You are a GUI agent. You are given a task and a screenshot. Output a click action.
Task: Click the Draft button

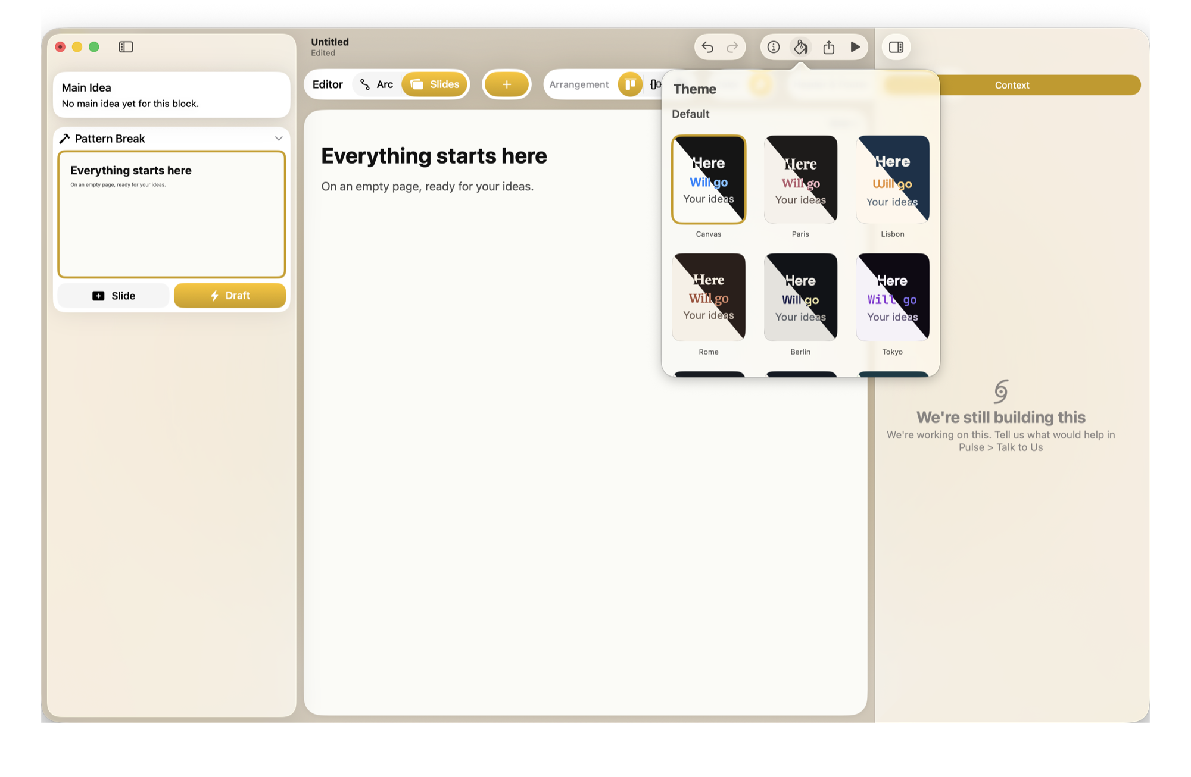coord(230,296)
